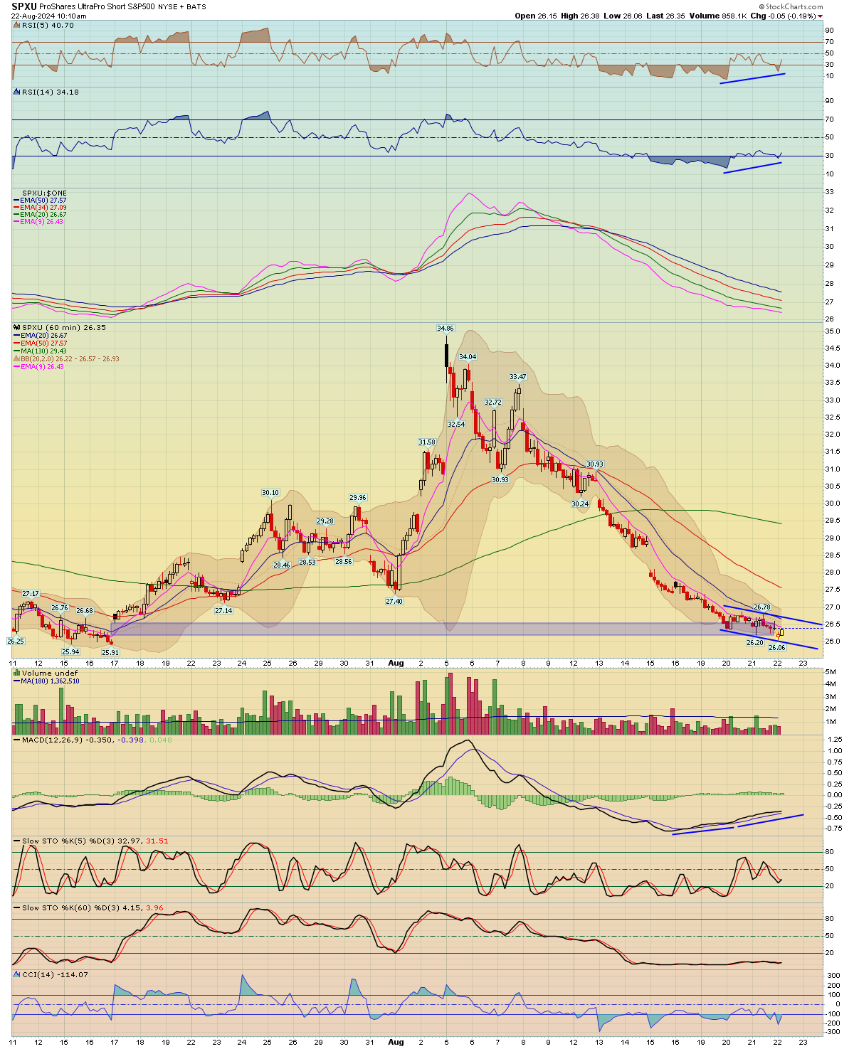This screenshot has width=854, height=1049.
Task: Click the 33.47 price label on chart
Action: tap(517, 377)
